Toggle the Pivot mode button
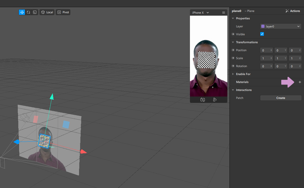Viewport: 304px width, 188px height. click(63, 12)
